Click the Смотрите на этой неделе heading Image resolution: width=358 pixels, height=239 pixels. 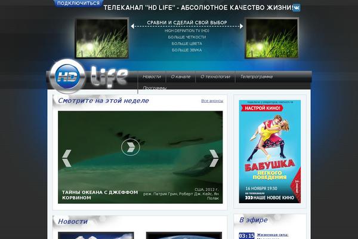click(x=103, y=100)
